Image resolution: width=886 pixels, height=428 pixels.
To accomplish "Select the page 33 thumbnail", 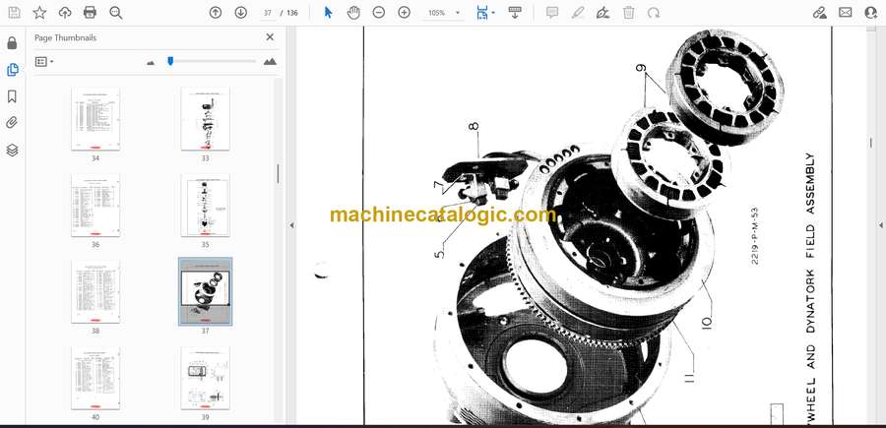I will [x=205, y=119].
